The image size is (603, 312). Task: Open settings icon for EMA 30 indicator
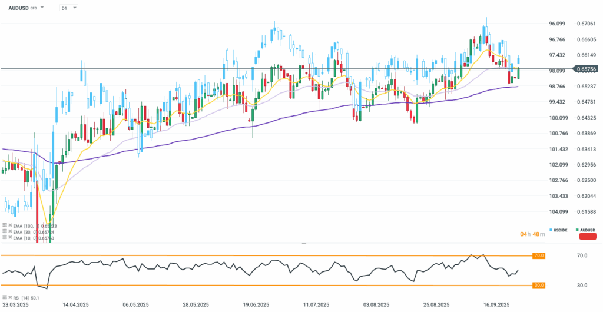(4, 231)
